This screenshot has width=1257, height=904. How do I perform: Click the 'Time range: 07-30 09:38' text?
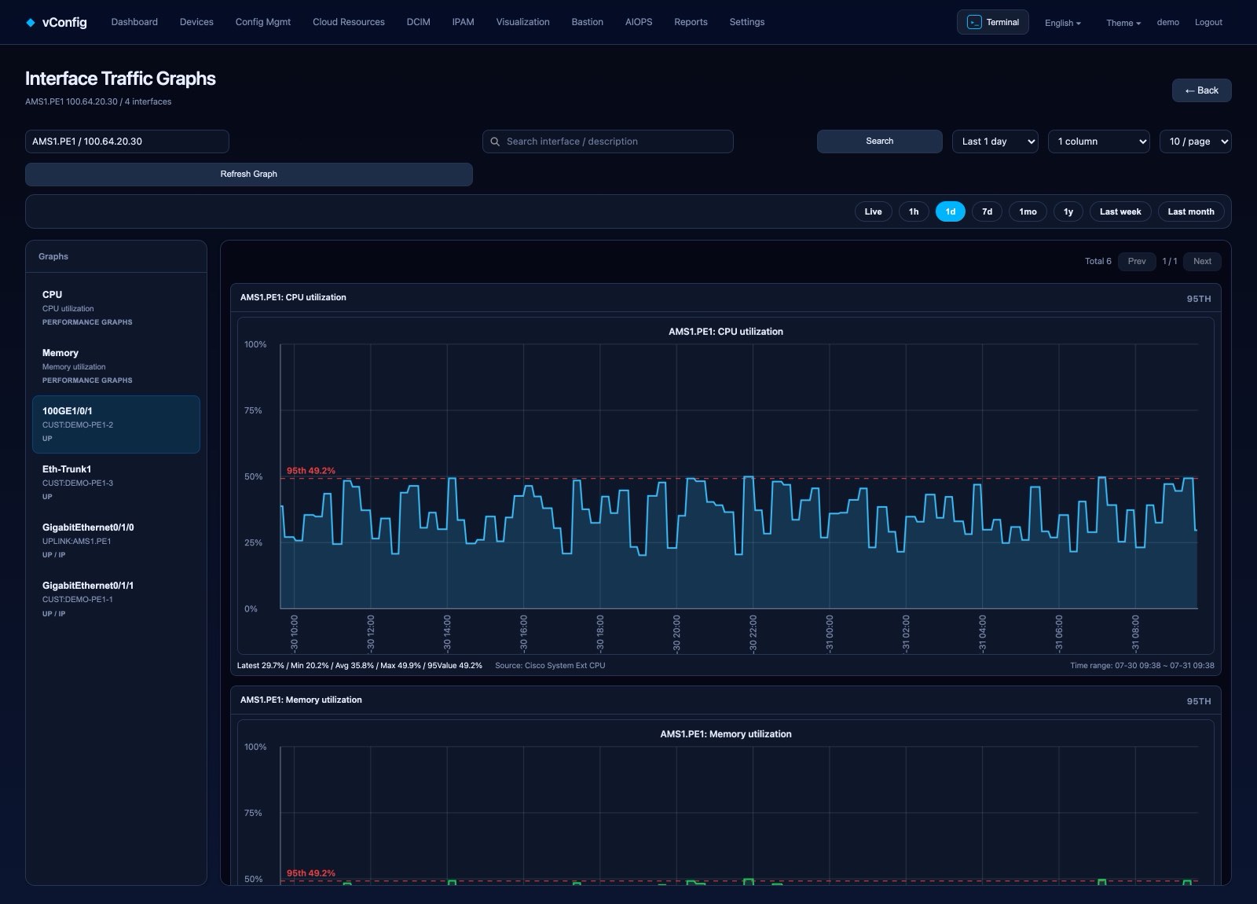1142,666
